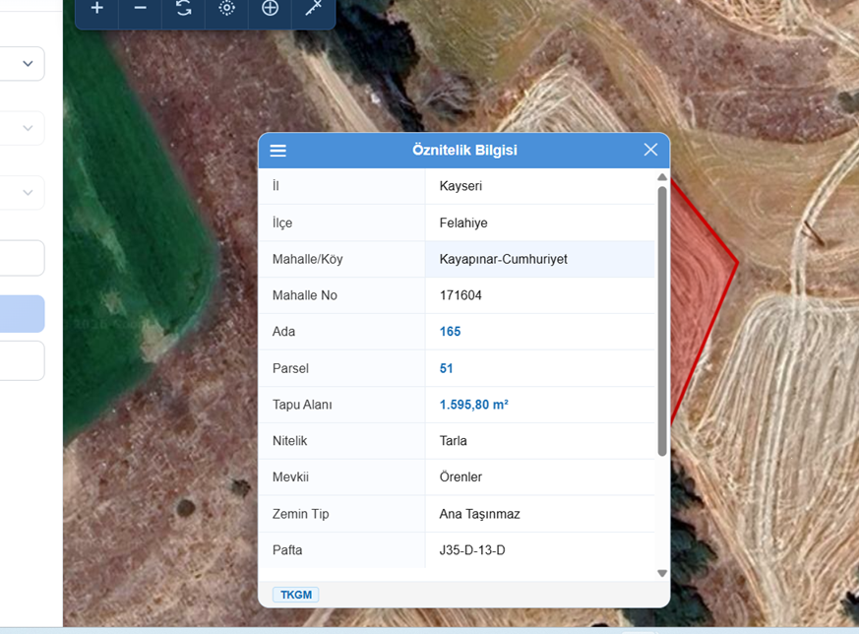The width and height of the screenshot is (859, 634).
Task: Expand the third greyed dropdown in sidebar
Action: coord(22,192)
